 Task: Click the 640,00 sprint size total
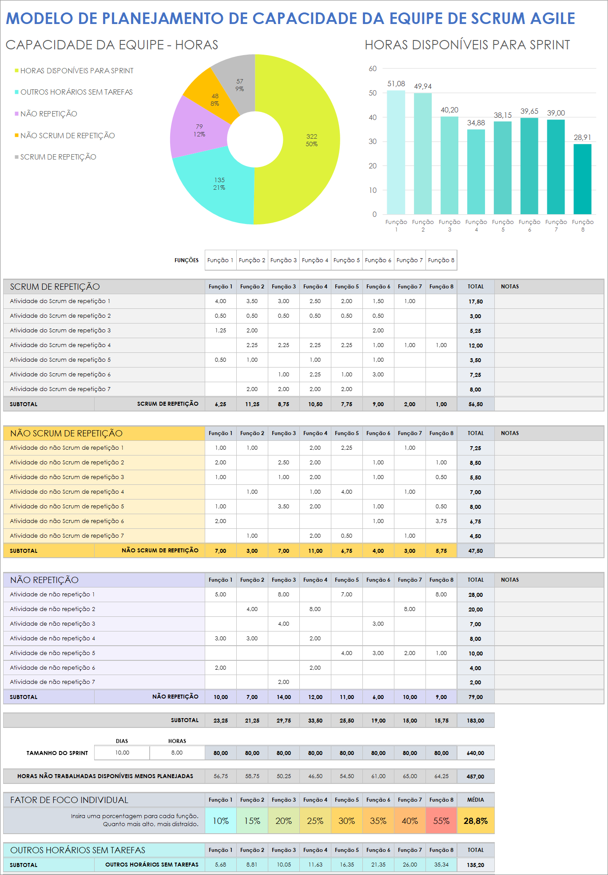[476, 753]
